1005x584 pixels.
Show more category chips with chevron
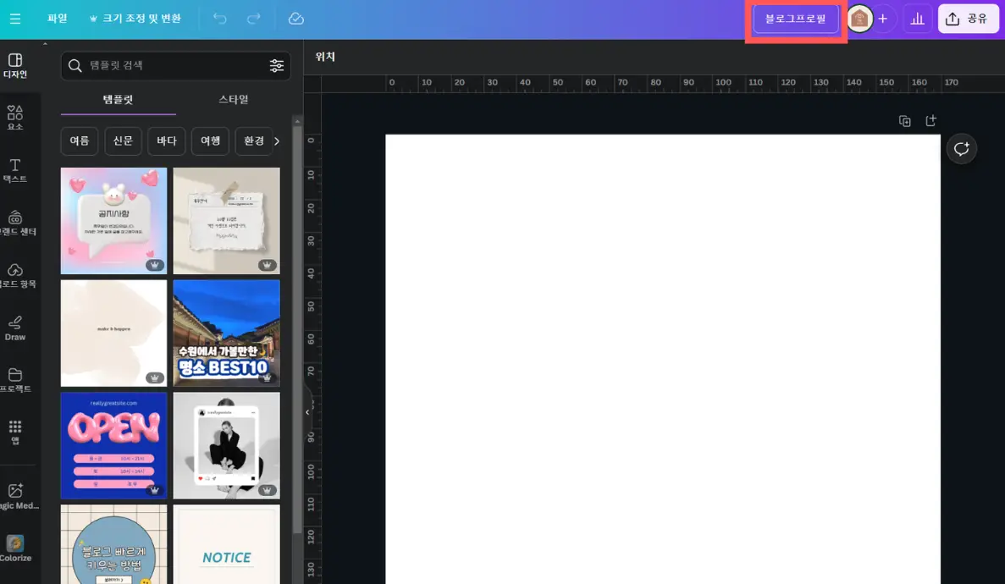coord(277,141)
